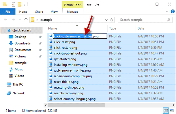Click the magnifier search icon
The height and width of the screenshot is (114, 176).
point(168,20)
